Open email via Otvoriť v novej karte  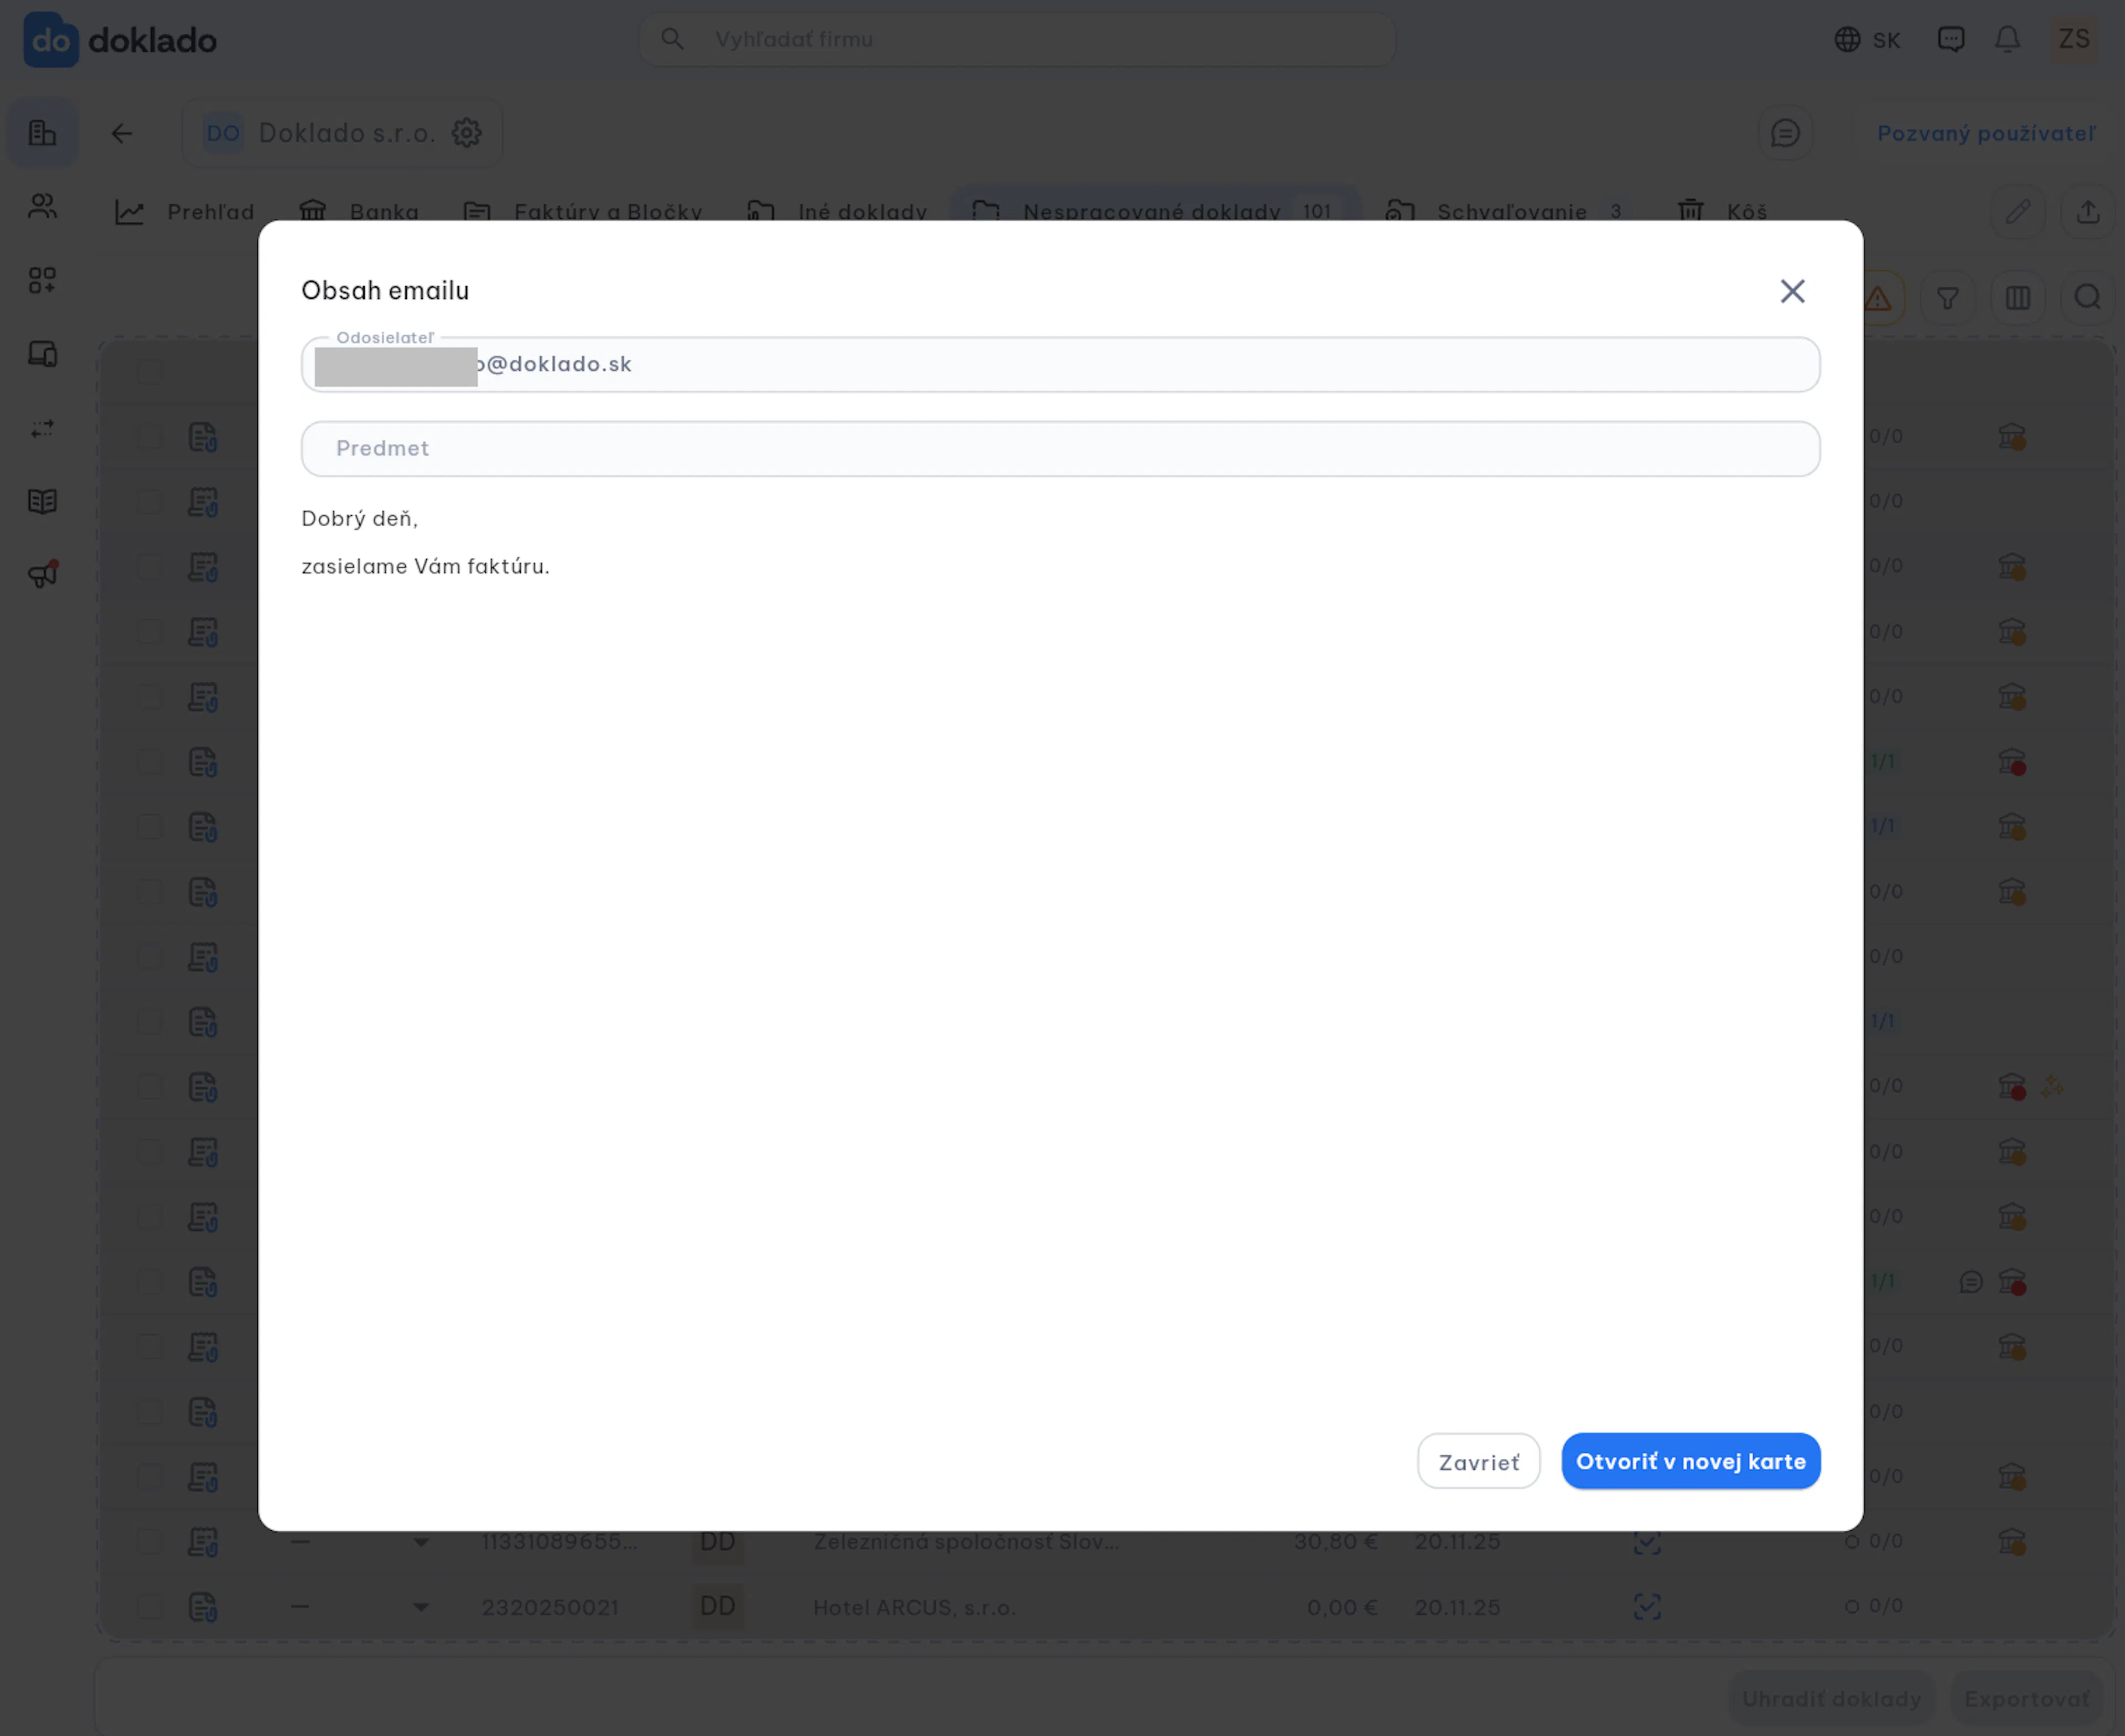point(1691,1461)
